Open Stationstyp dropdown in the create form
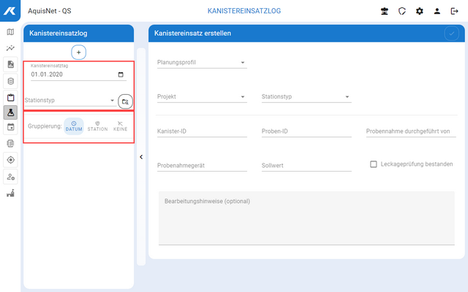Screen dimensions: 468x292 [x=306, y=96]
